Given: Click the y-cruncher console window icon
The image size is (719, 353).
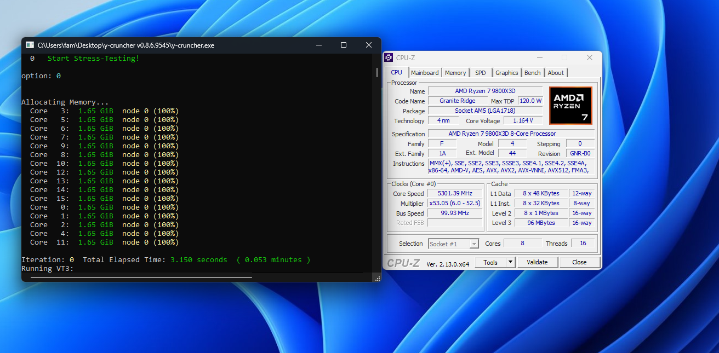Looking at the screenshot, I should pos(30,45).
